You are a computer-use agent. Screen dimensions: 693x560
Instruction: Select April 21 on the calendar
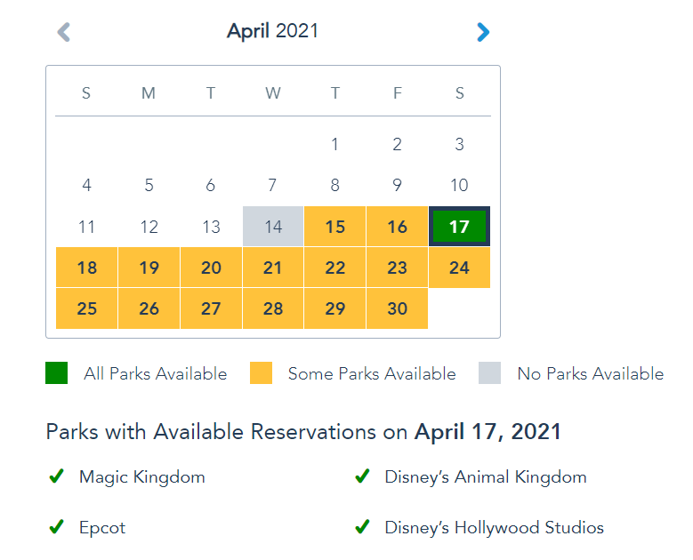(273, 268)
